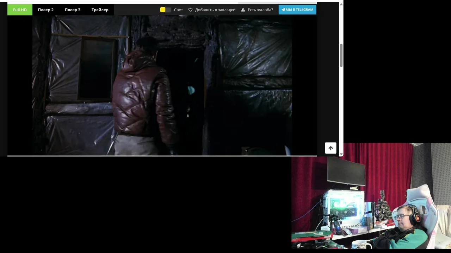Switch to the Full HD player tab
This screenshot has height=253, width=451.
tap(20, 10)
